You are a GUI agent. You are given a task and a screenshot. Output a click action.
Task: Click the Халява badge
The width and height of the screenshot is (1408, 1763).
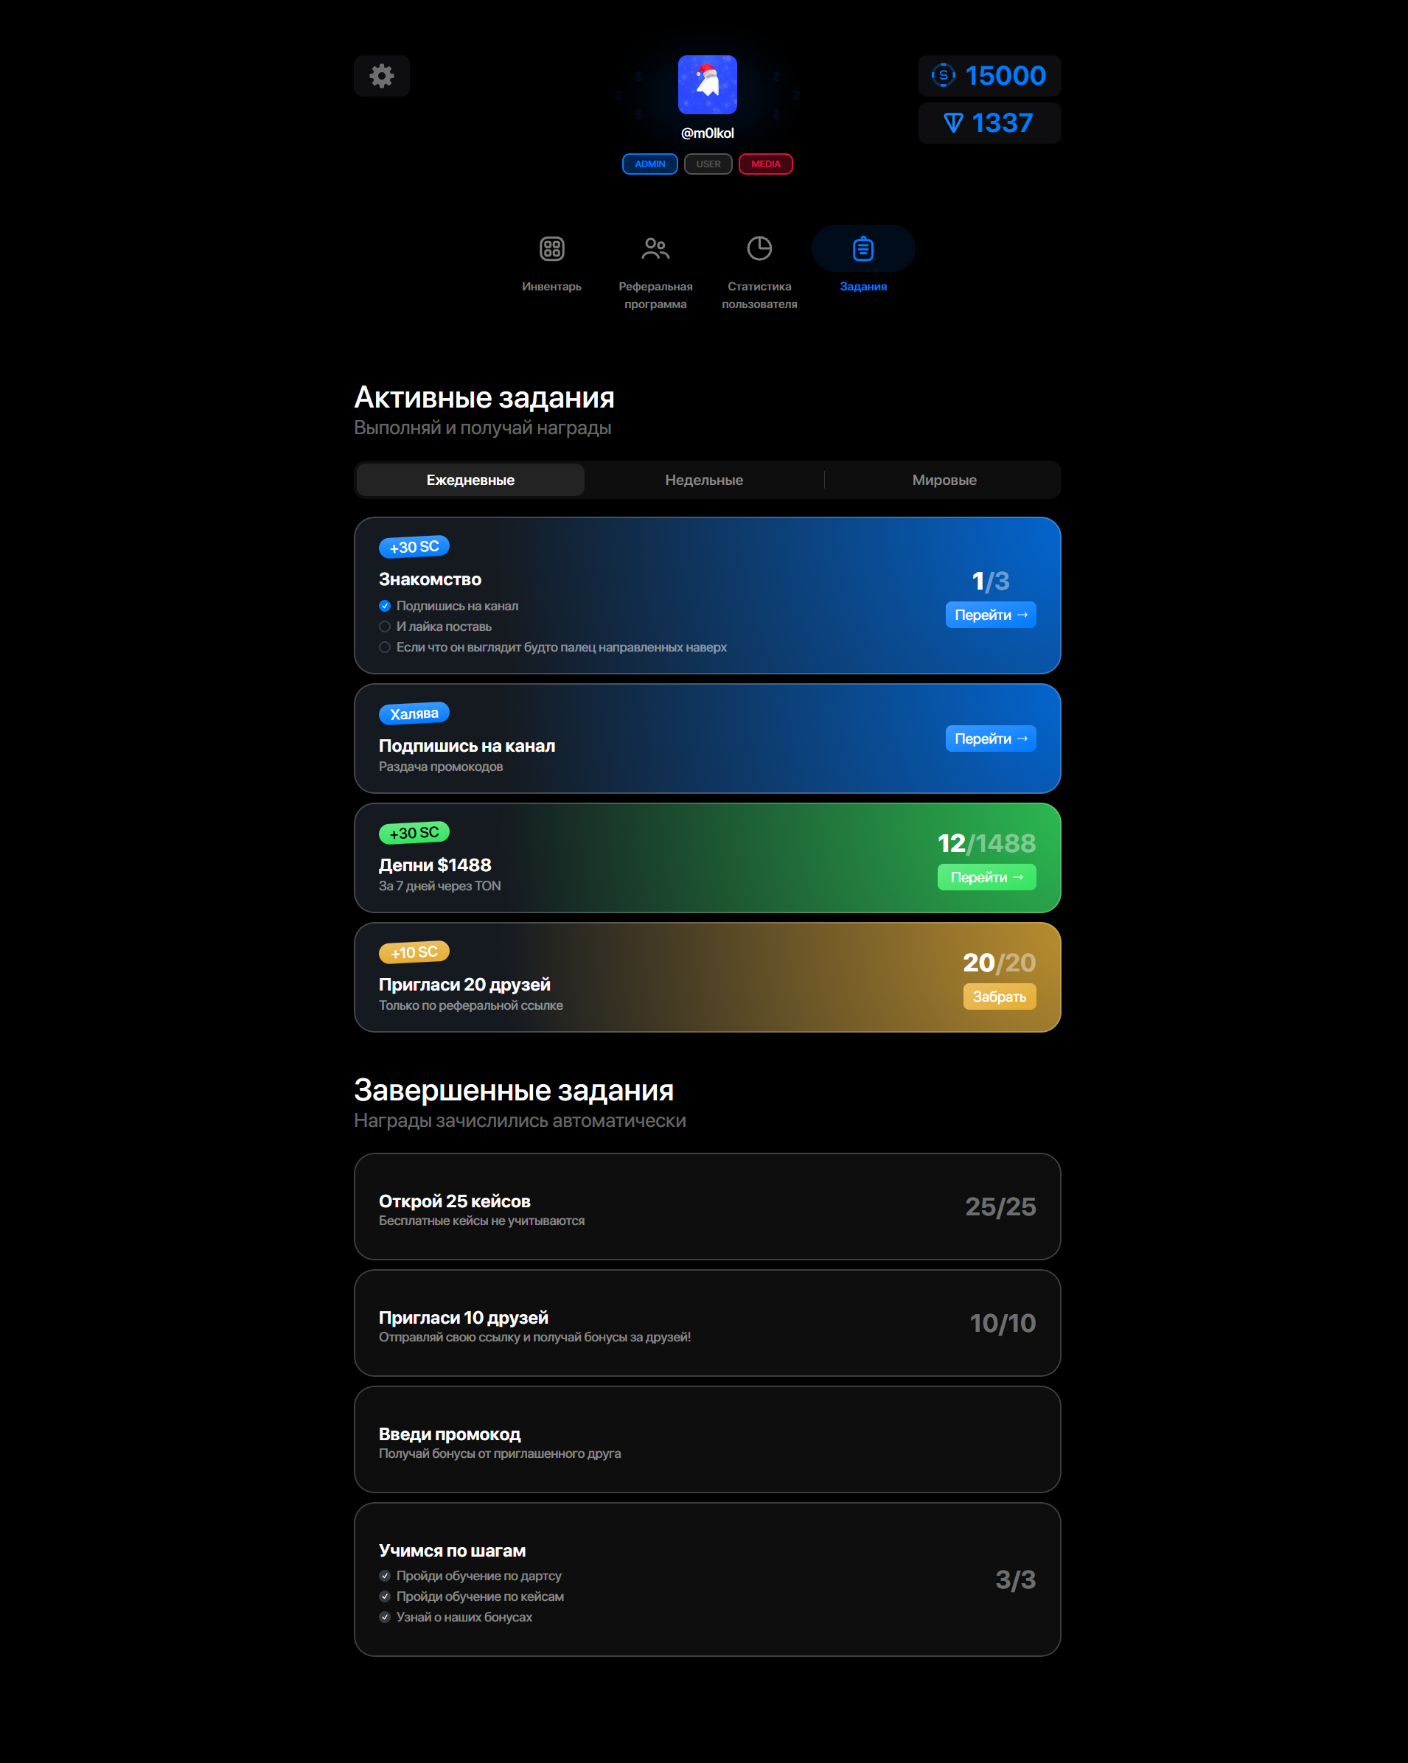coord(414,714)
